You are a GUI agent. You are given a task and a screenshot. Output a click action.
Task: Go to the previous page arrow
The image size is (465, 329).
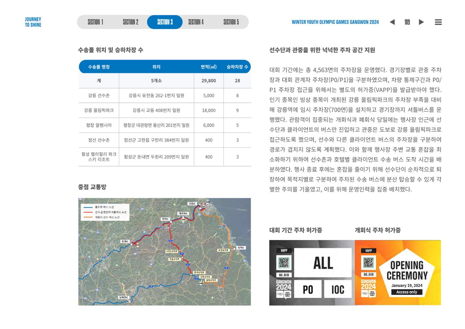pyautogui.click(x=392, y=22)
